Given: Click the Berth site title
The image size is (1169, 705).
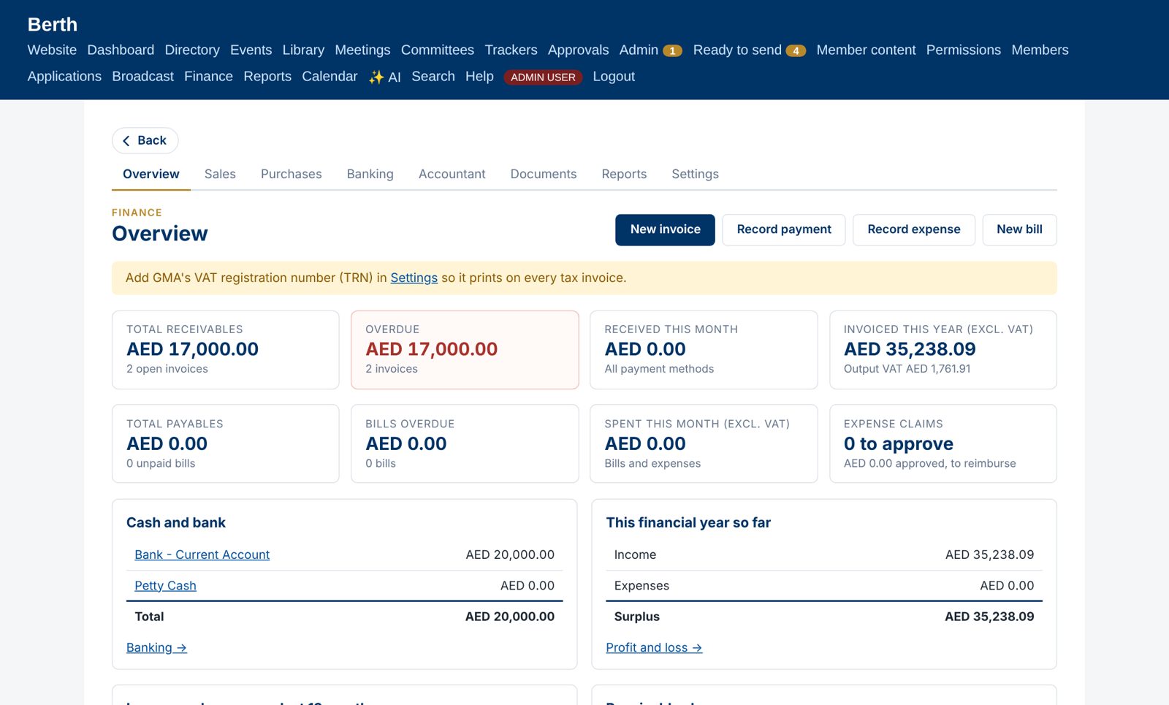Looking at the screenshot, I should point(53,24).
